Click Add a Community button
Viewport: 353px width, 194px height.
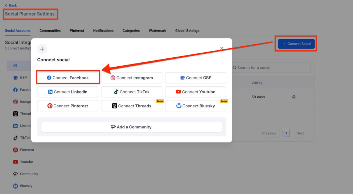click(131, 127)
